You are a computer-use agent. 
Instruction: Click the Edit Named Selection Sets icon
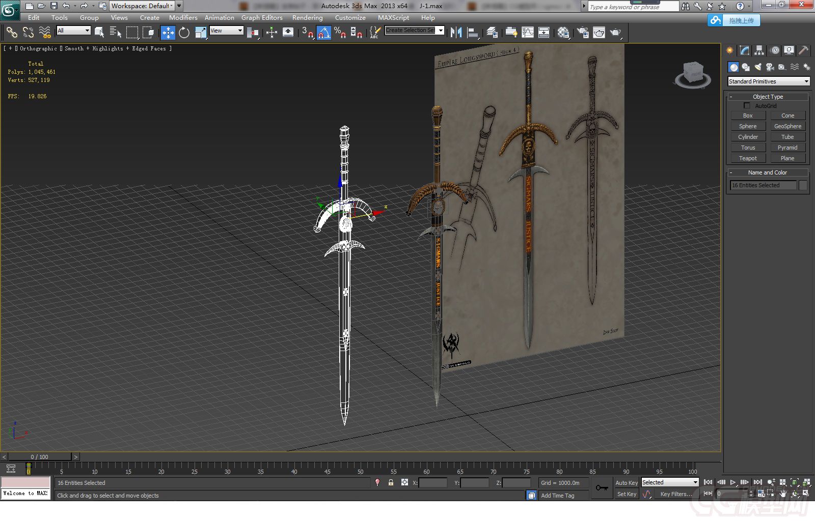pyautogui.click(x=374, y=33)
